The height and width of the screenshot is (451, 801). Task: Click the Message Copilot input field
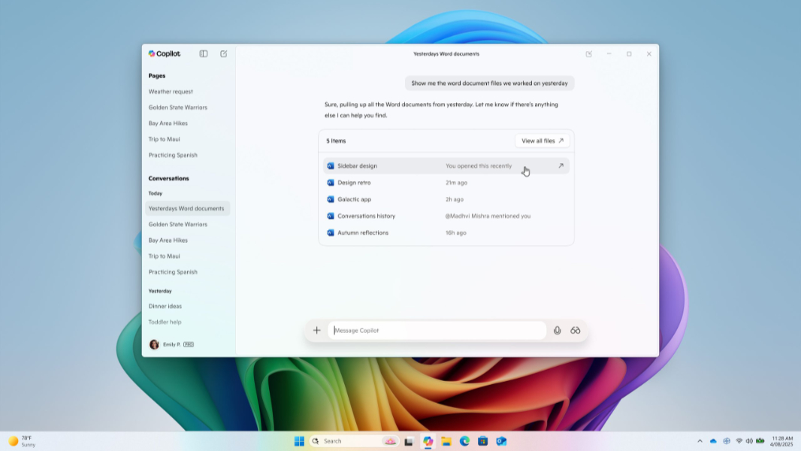(437, 330)
